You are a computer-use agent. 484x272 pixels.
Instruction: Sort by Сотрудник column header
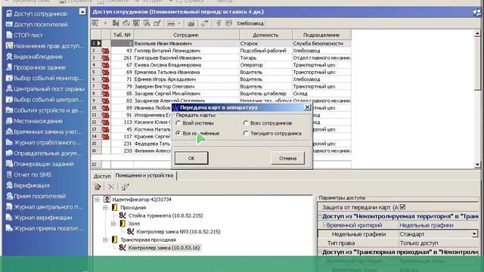(x=186, y=36)
